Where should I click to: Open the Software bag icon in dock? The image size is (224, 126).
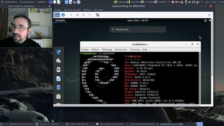(x=59, y=96)
